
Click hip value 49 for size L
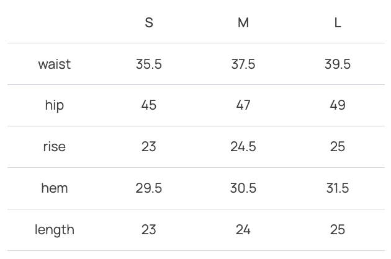[x=338, y=105]
